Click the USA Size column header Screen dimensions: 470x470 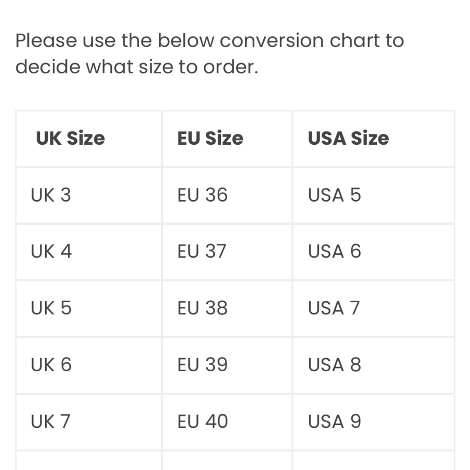(x=374, y=139)
